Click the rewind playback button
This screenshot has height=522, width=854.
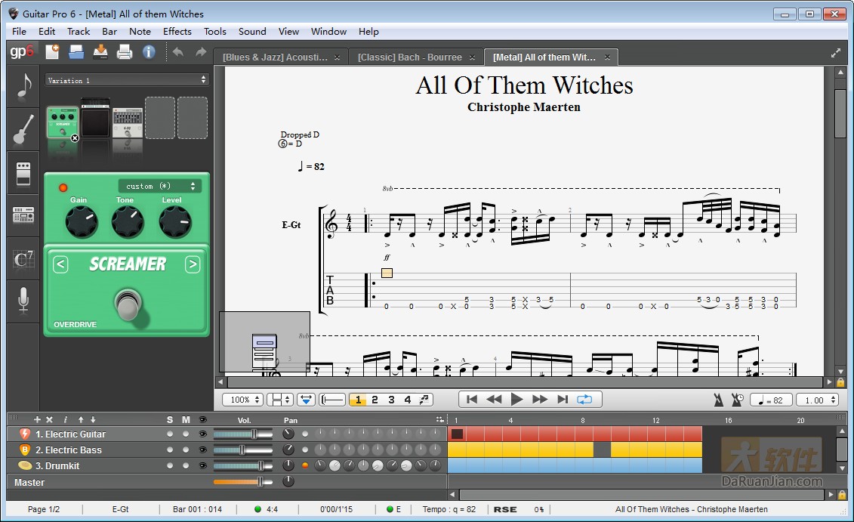494,400
